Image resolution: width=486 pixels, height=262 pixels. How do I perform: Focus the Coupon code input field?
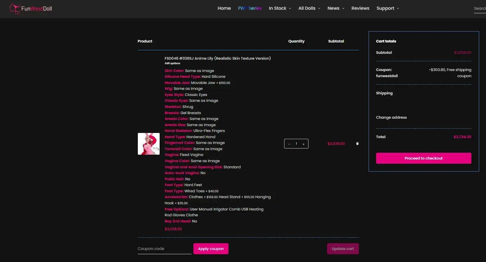coord(164,249)
